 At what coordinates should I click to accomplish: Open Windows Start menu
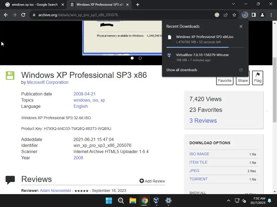click(109, 201)
